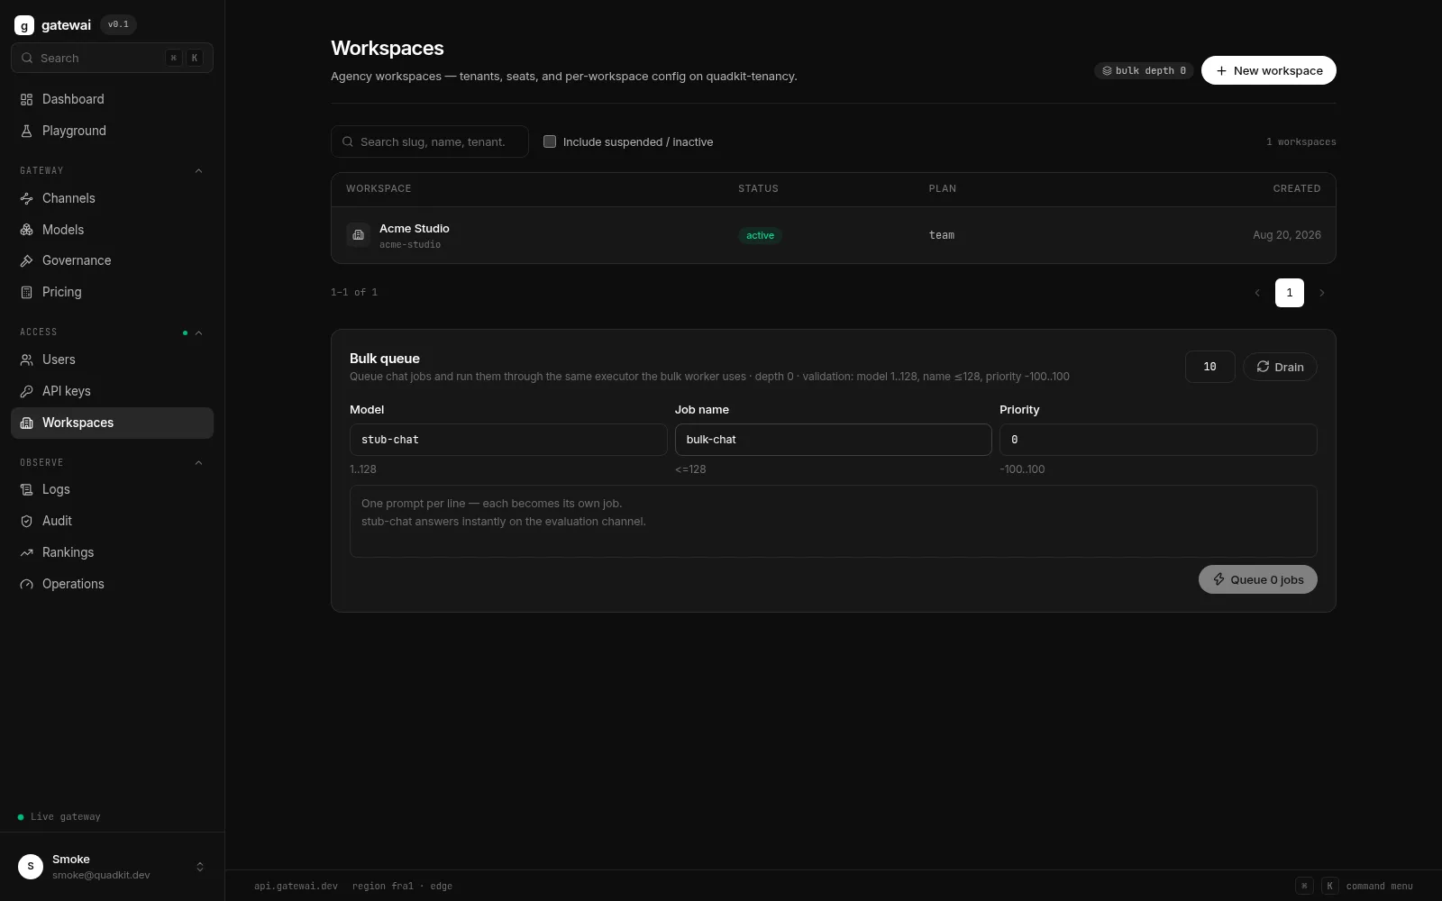Image resolution: width=1442 pixels, height=901 pixels.
Task: Click the Rankings trend icon
Action: coord(27,552)
